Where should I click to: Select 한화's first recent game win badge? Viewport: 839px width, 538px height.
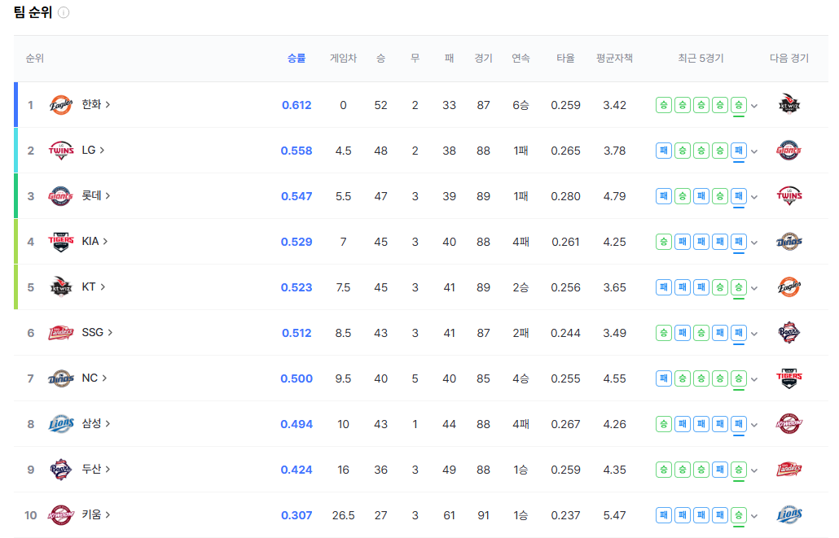(664, 105)
